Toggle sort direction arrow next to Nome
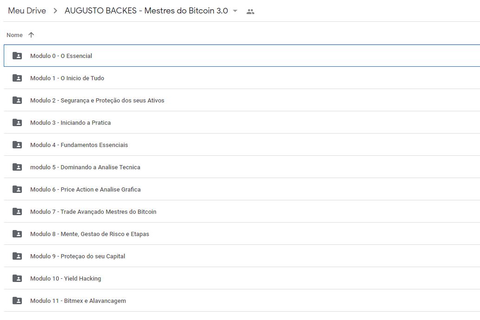Viewport: 480px width, 320px height. (31, 35)
